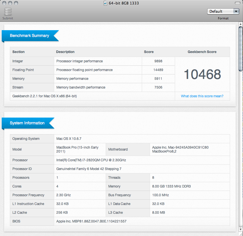Click 'Memory bandwidth performance' description

tap(81, 87)
